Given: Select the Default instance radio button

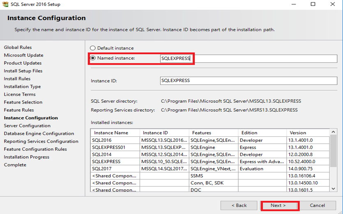Looking at the screenshot, I should [93, 48].
